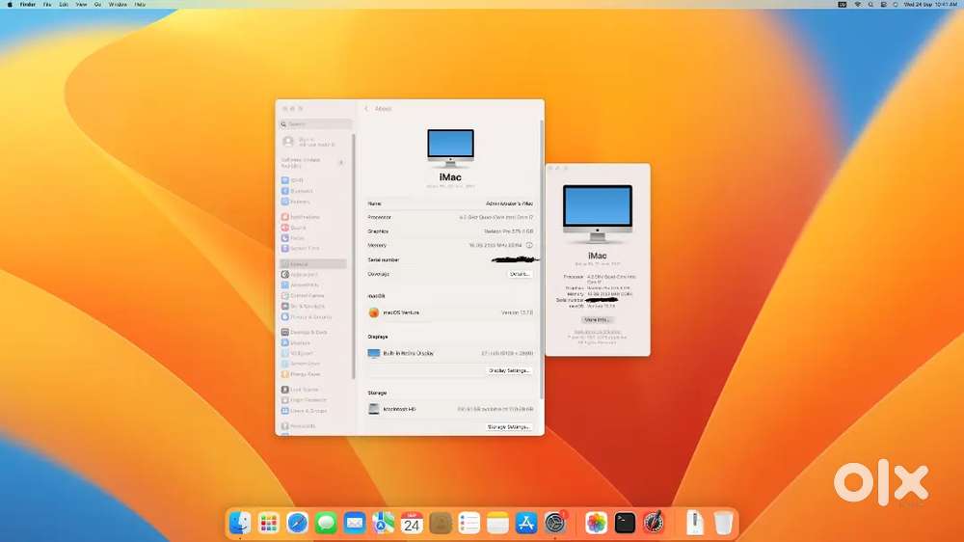The height and width of the screenshot is (542, 964).
Task: Go back using the arrow beside About
Action: tap(367, 109)
